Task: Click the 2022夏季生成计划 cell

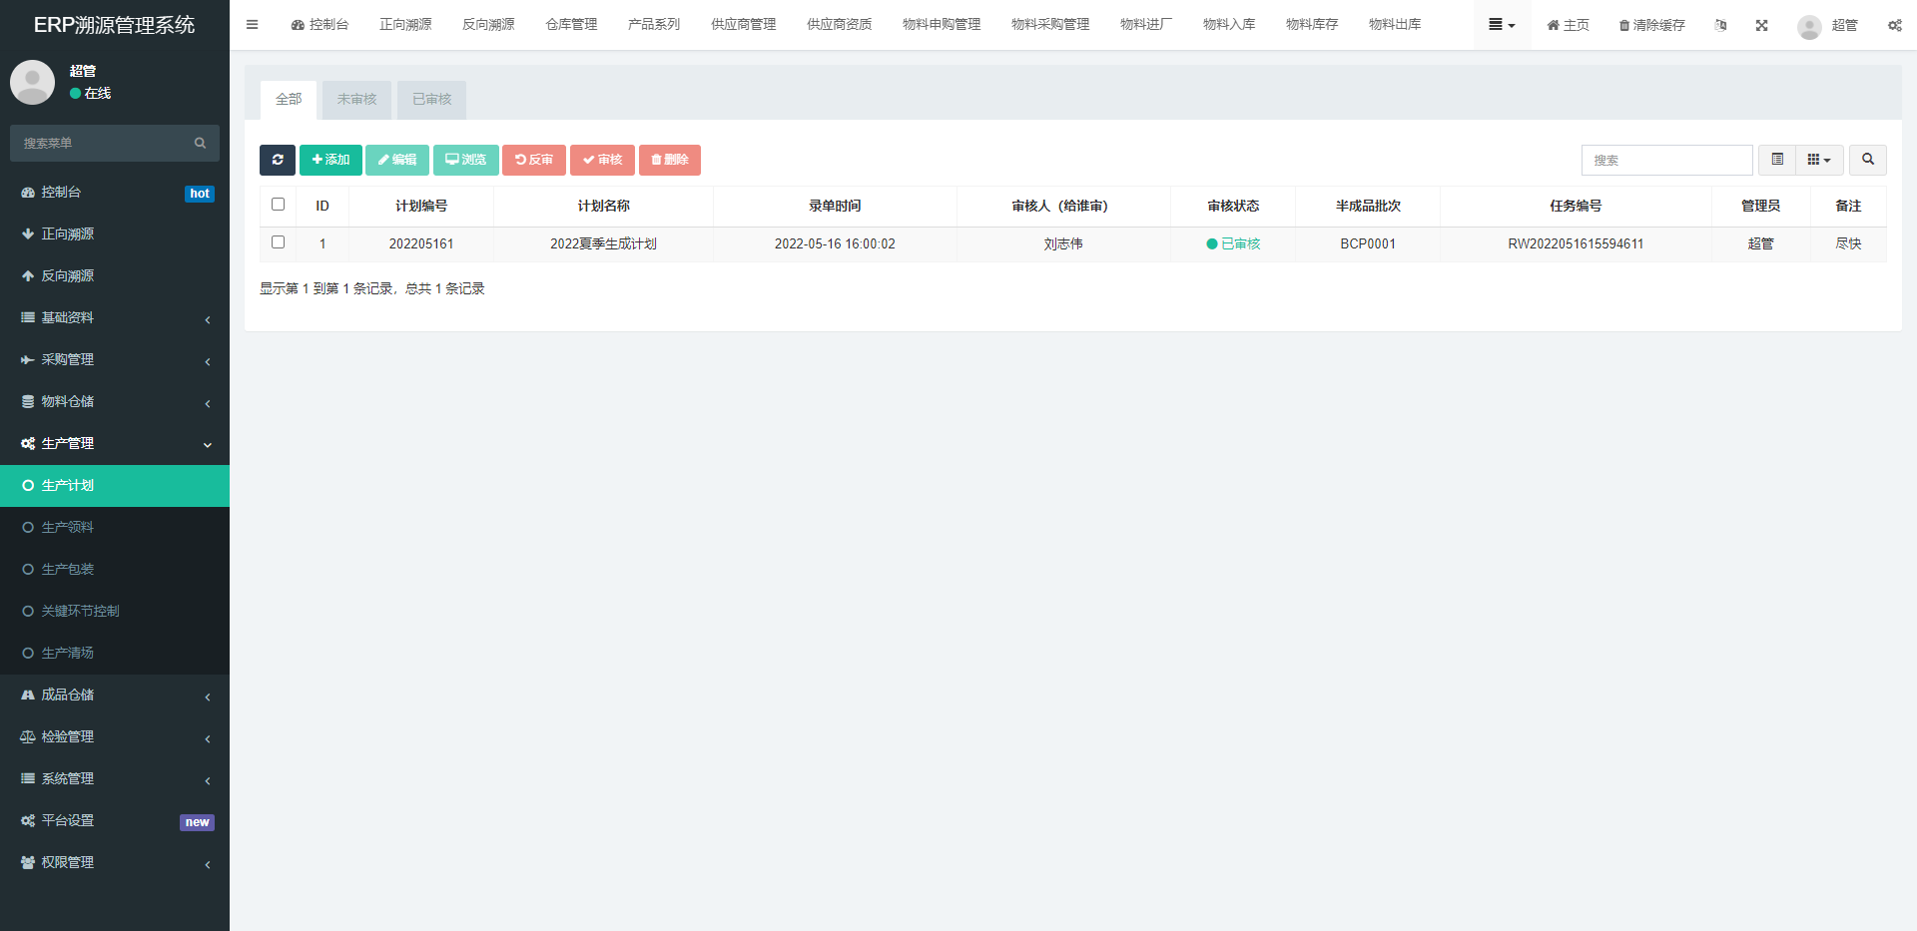Action: 603,243
